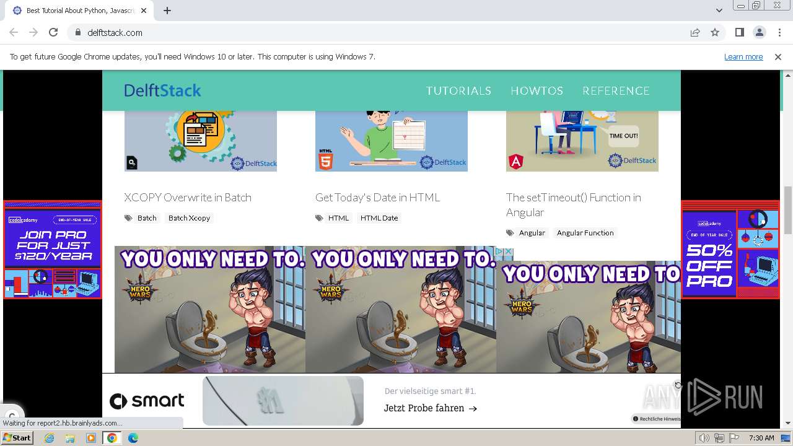The image size is (793, 446).
Task: Click the address bar URL field
Action: pos(384,32)
